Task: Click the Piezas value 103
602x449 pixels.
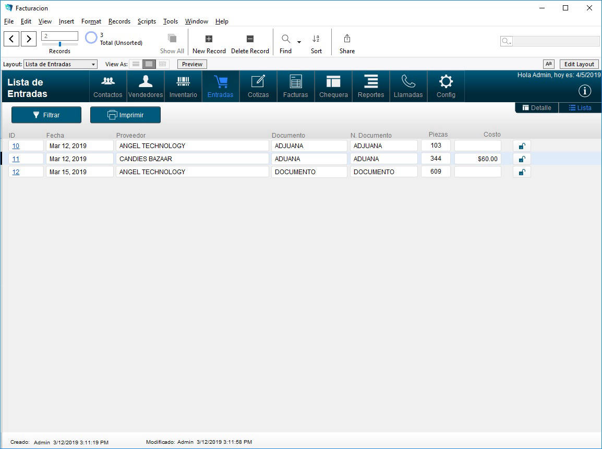Action: [436, 145]
